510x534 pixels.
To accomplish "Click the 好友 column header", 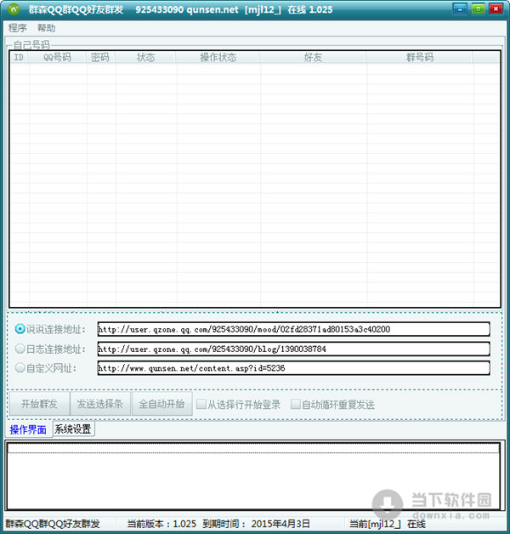I will [313, 57].
